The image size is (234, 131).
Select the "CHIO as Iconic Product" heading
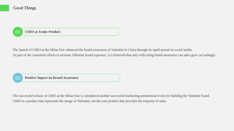pos(42,32)
